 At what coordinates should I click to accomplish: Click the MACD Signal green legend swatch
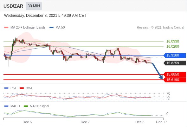click(26, 106)
